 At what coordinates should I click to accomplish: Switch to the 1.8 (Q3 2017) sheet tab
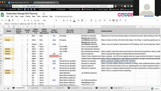[x=74, y=88]
